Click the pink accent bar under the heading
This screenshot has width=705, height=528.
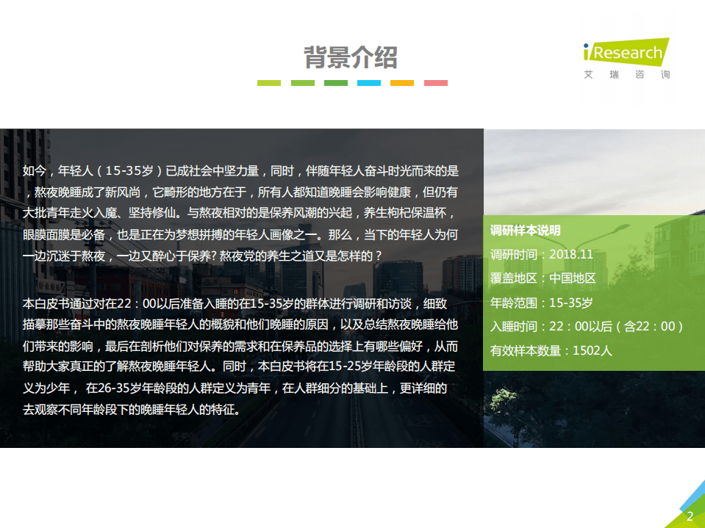click(436, 84)
